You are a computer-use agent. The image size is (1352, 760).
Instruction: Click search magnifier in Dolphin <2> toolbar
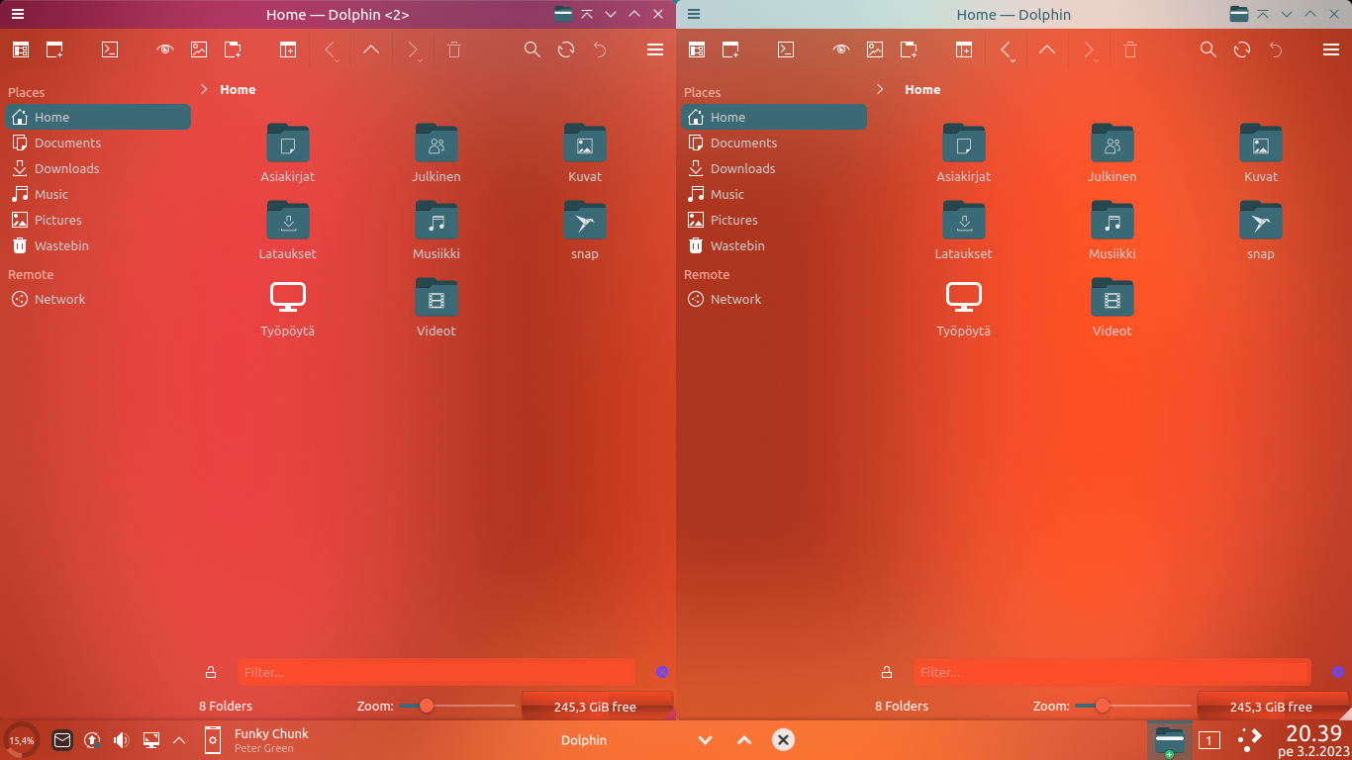pos(532,49)
